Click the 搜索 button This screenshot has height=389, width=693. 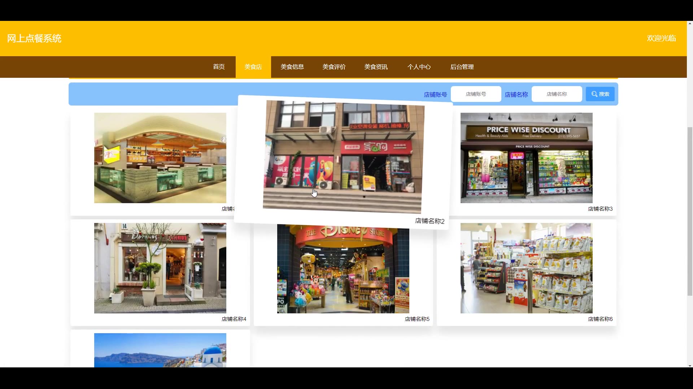pos(600,94)
